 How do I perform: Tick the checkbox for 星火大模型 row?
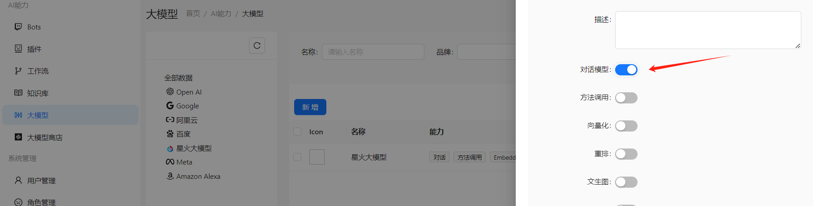(x=297, y=157)
